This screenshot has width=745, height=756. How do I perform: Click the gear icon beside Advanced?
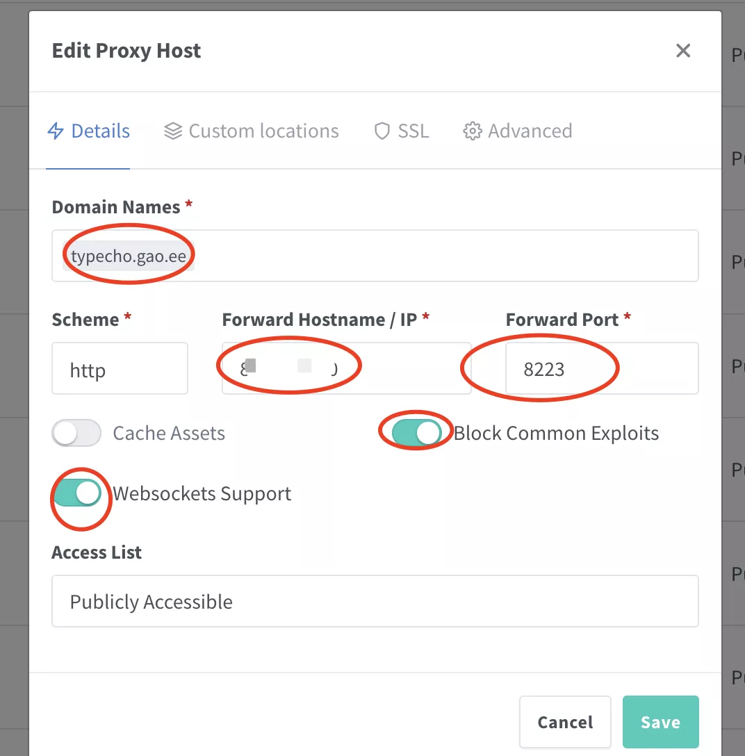(473, 131)
